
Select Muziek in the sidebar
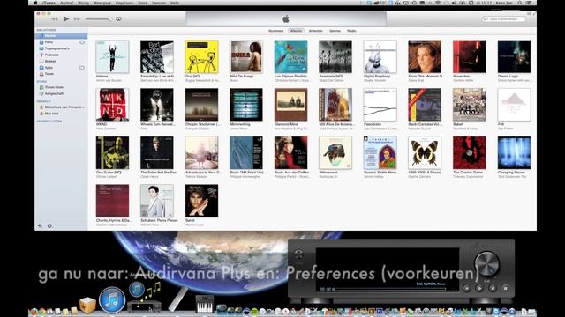click(61, 36)
